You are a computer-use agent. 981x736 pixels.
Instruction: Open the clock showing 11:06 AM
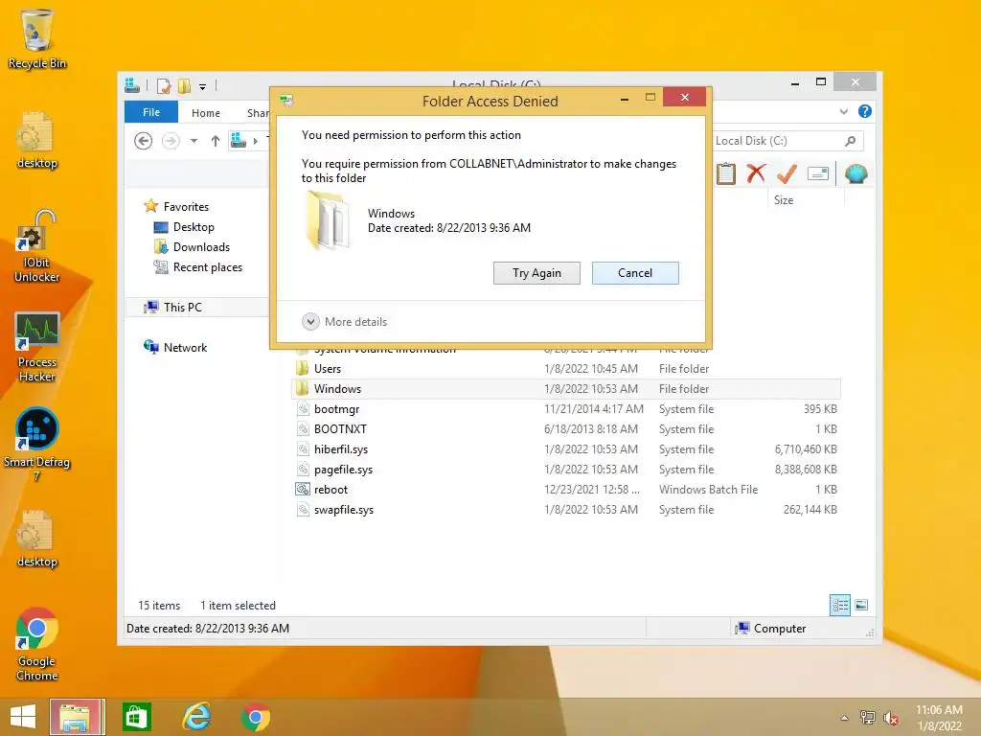pyautogui.click(x=939, y=717)
